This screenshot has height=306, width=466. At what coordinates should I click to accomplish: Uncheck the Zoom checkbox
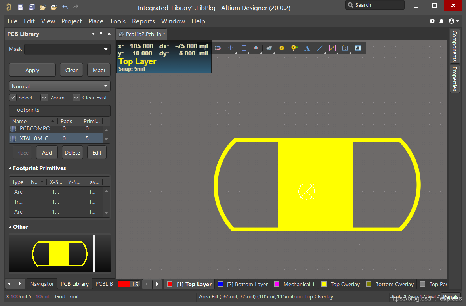[44, 98]
